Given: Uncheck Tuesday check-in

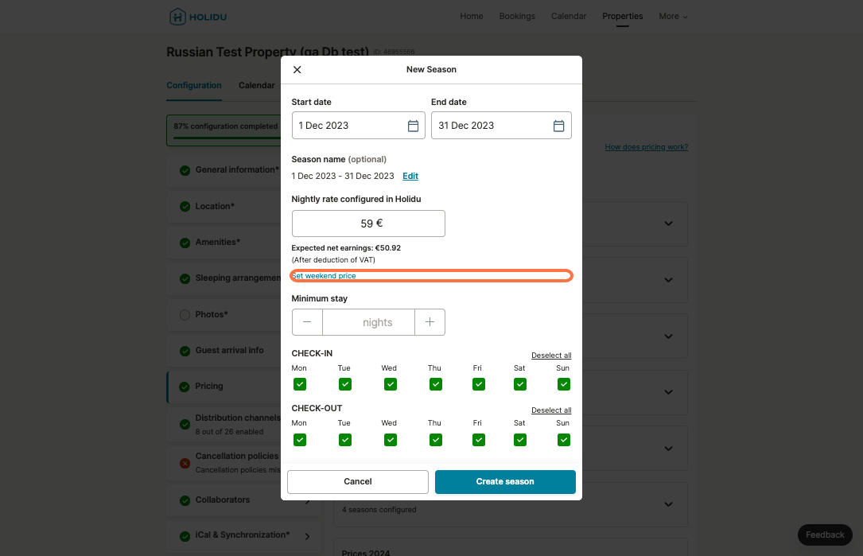Looking at the screenshot, I should point(345,384).
